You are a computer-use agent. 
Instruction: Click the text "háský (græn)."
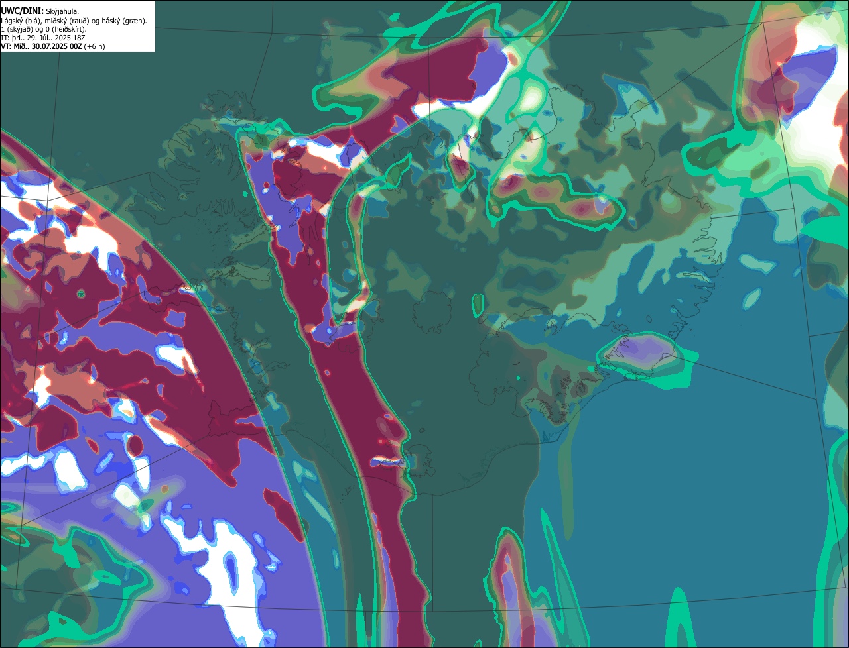[x=125, y=21]
